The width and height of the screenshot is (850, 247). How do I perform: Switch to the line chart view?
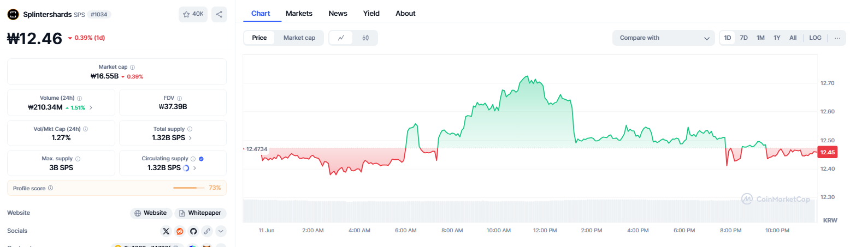point(341,38)
